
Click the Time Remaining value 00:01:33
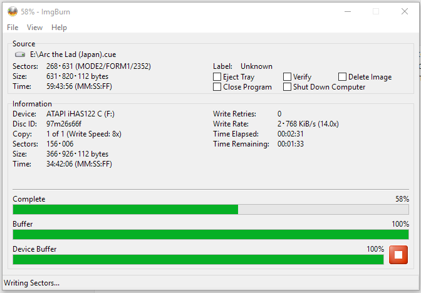291,144
